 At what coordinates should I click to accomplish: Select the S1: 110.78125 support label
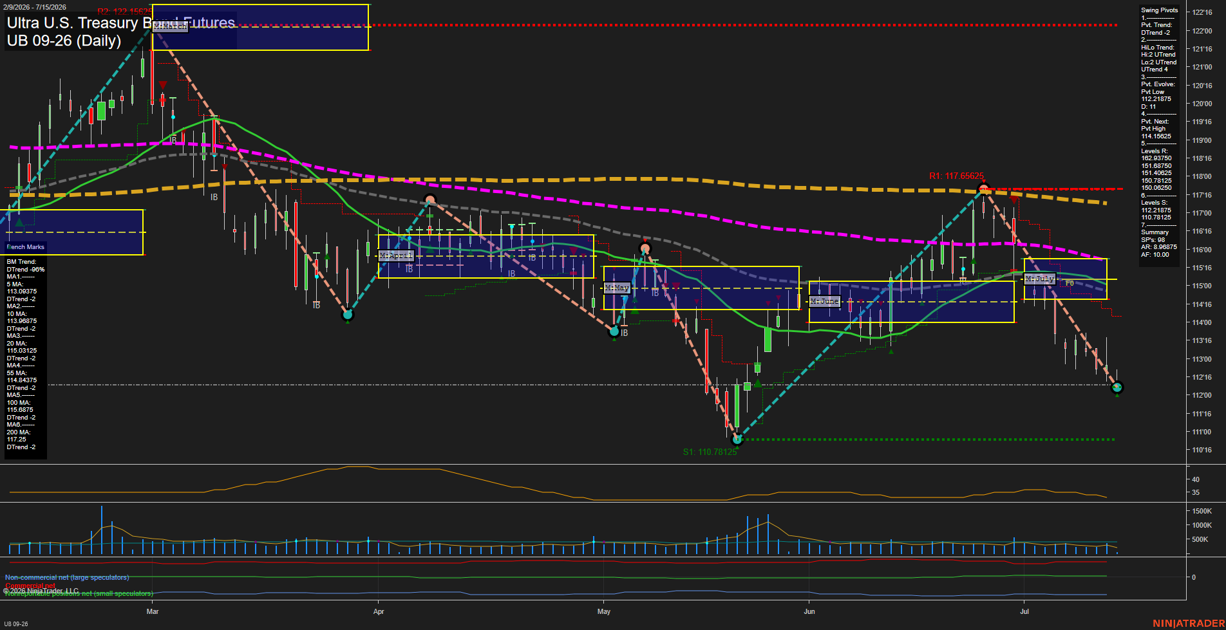click(710, 452)
